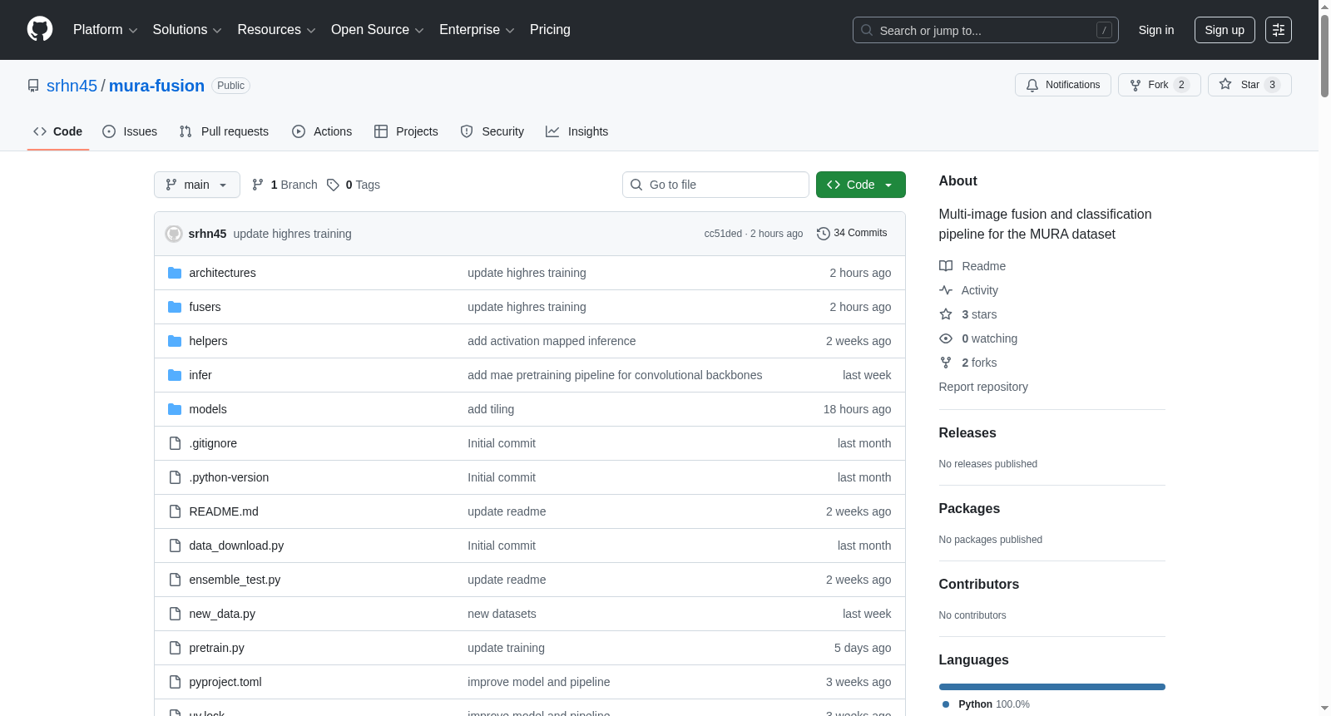Click the GitHub logo icon
Screen dimensions: 1331x716
click(40, 30)
